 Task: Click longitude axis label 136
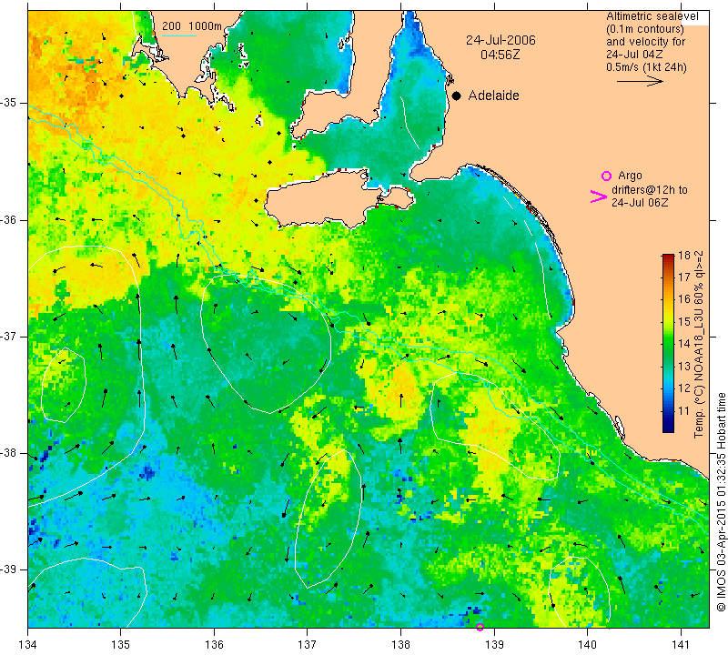[x=214, y=645]
